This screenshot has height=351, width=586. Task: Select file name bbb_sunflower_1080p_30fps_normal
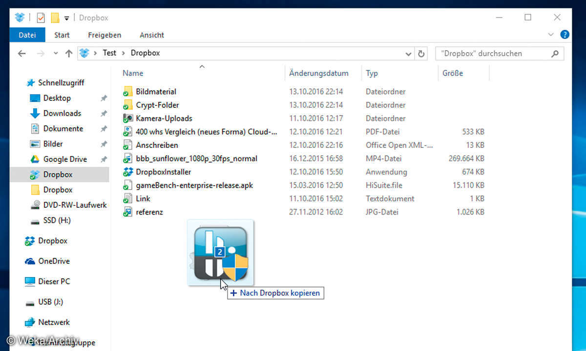point(196,158)
